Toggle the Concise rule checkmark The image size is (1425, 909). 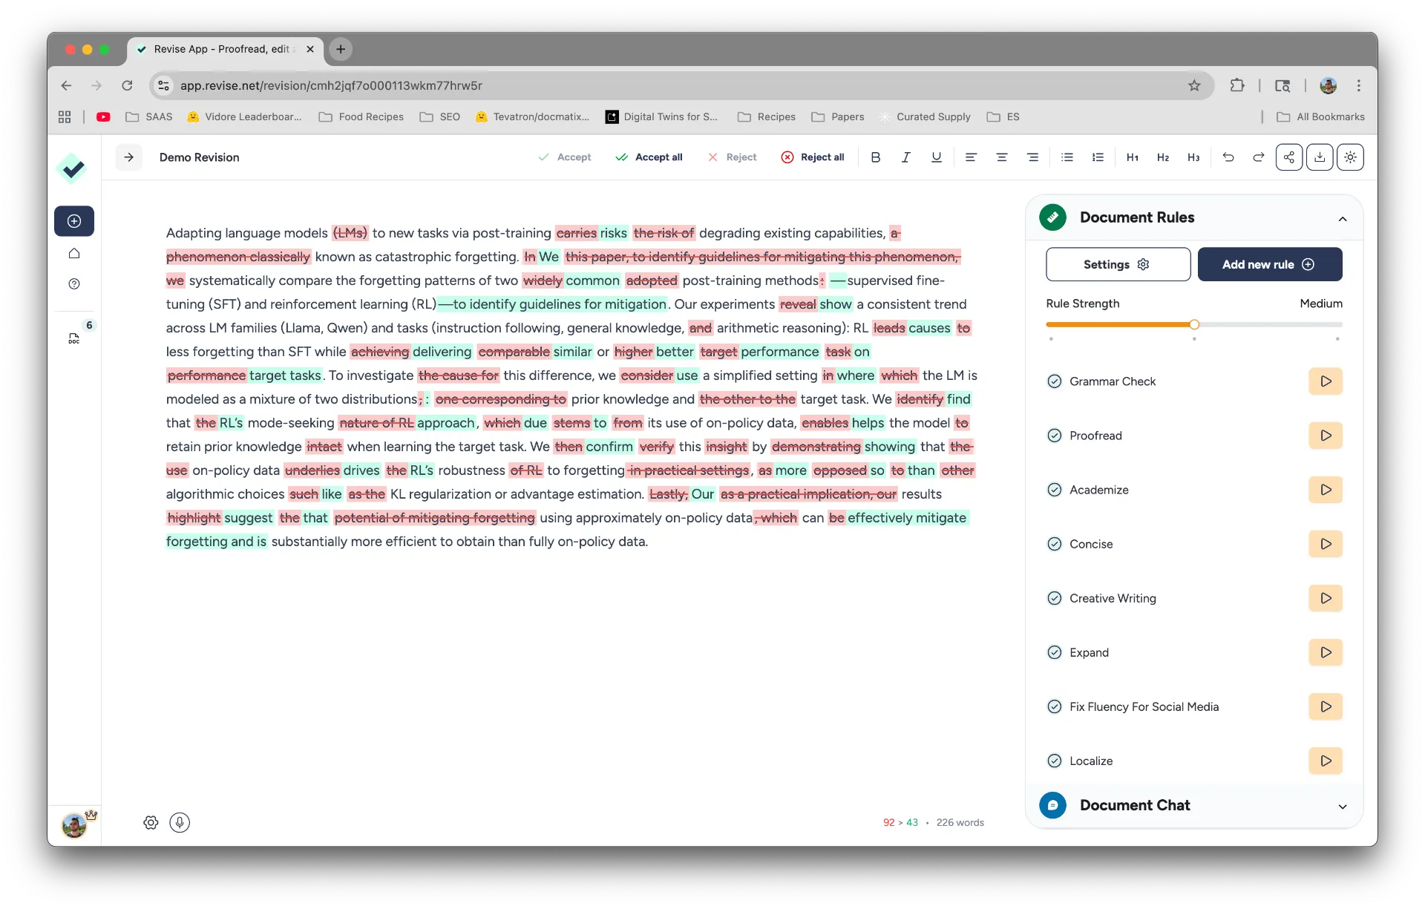[1054, 544]
